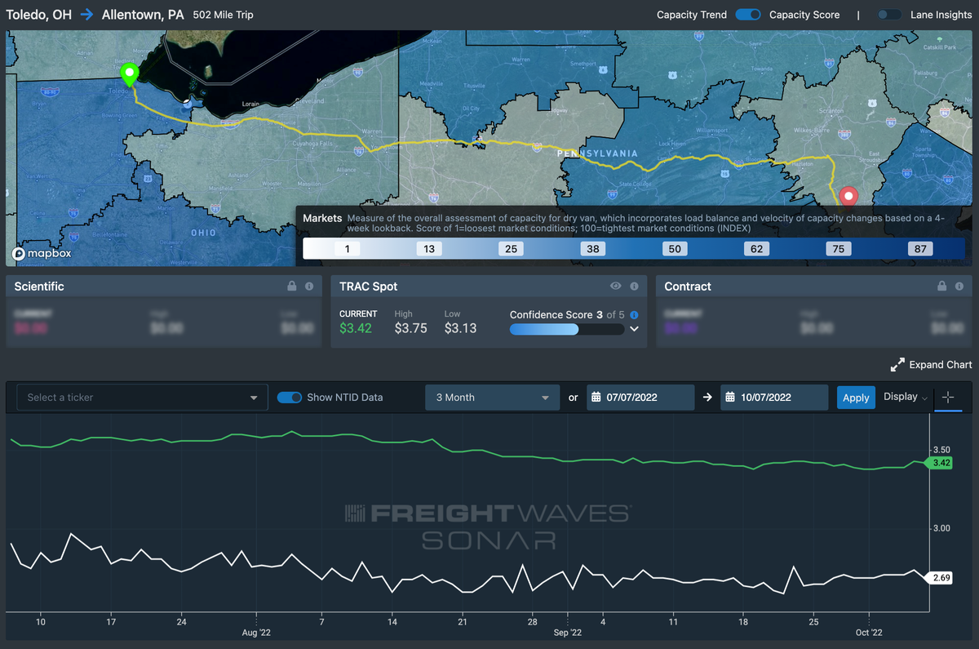This screenshot has height=649, width=979.
Task: Click the Aug '22 axis label
Action: tap(255, 632)
